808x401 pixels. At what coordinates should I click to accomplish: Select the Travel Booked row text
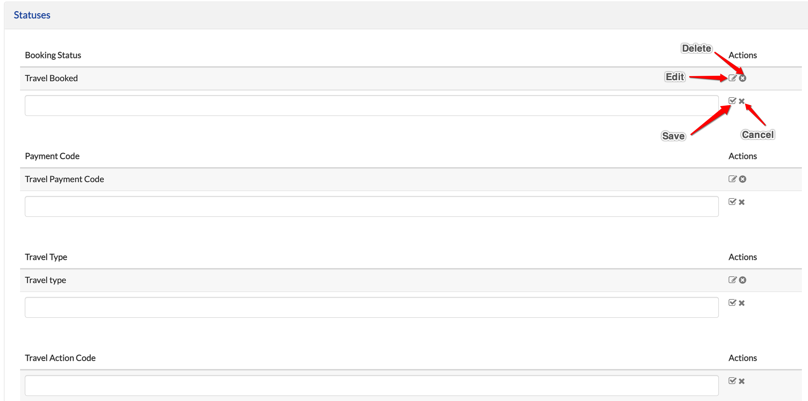click(51, 78)
